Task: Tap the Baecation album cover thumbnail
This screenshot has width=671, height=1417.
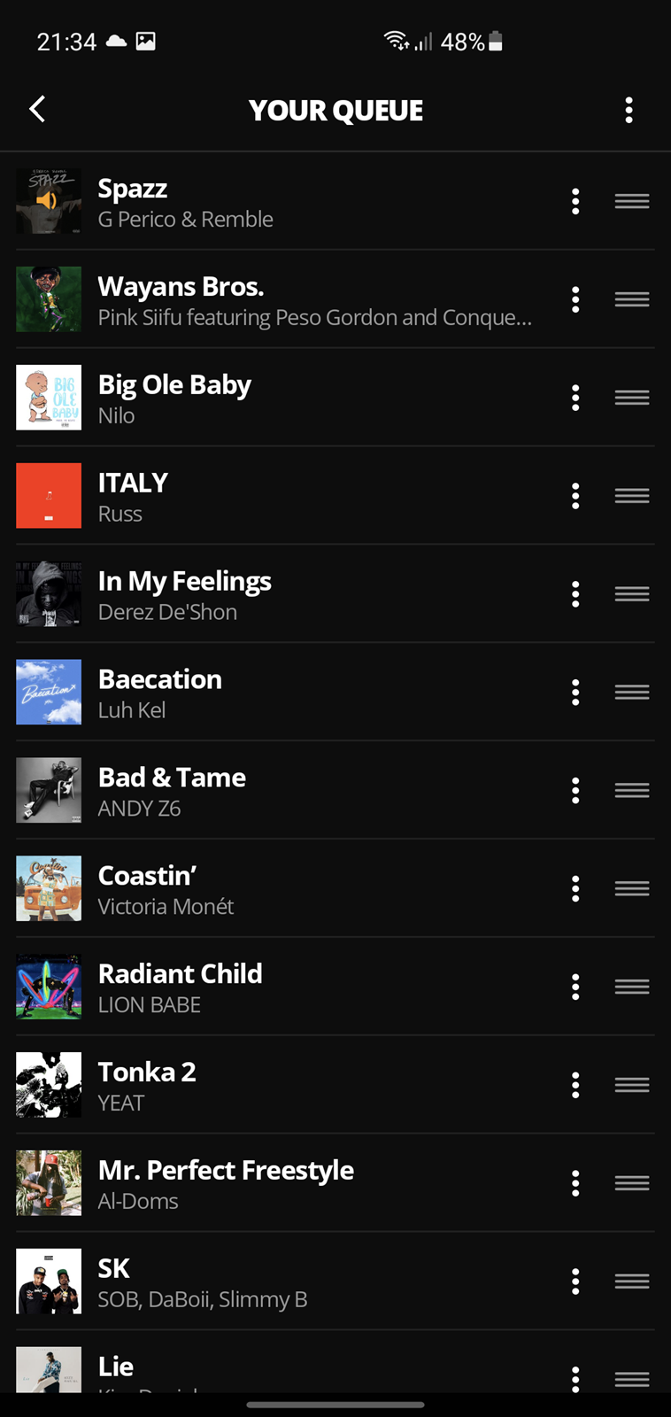Action: [x=49, y=693]
